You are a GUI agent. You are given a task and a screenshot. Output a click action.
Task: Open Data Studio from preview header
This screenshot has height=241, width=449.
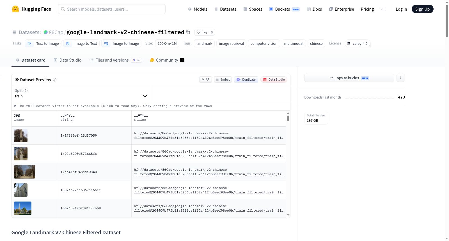tap(274, 79)
